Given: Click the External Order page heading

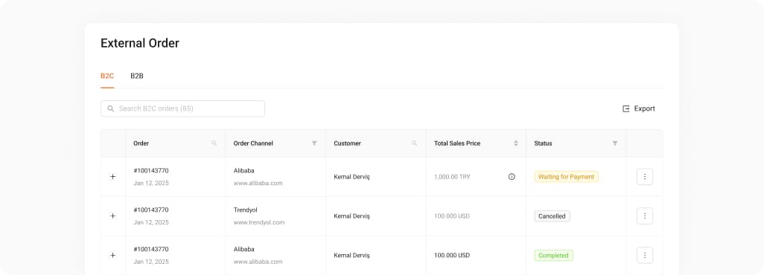Looking at the screenshot, I should pyautogui.click(x=140, y=43).
